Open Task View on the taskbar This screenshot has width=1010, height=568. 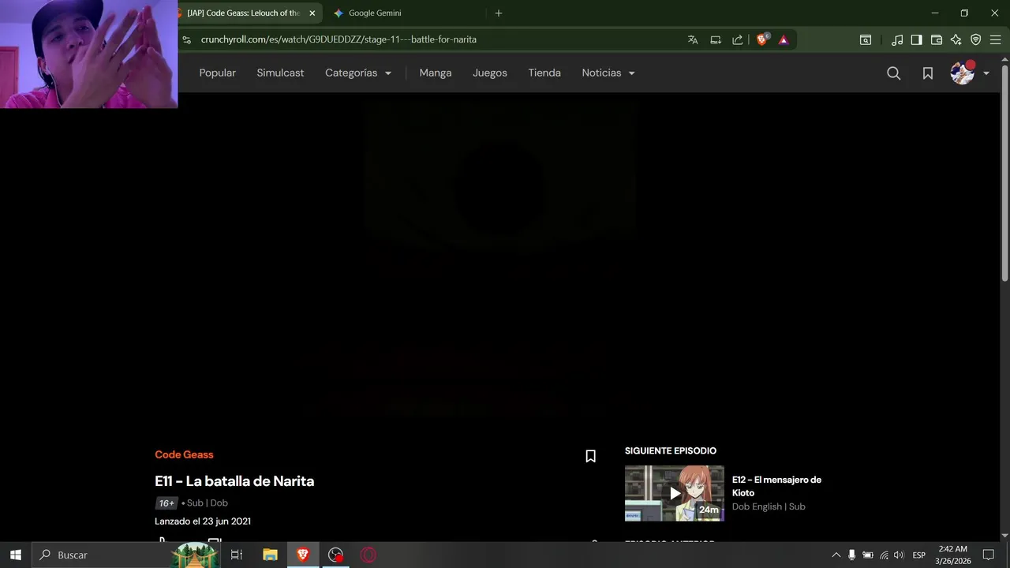tap(236, 555)
